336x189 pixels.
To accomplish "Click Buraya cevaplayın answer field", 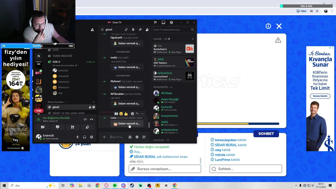I will click(x=165, y=169).
